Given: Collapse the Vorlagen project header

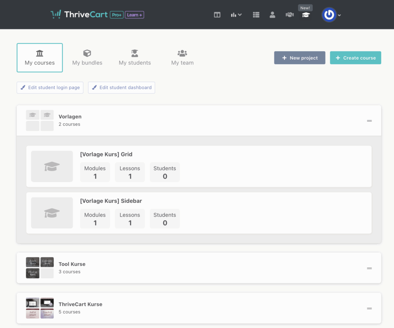Looking at the screenshot, I should pyautogui.click(x=199, y=120).
